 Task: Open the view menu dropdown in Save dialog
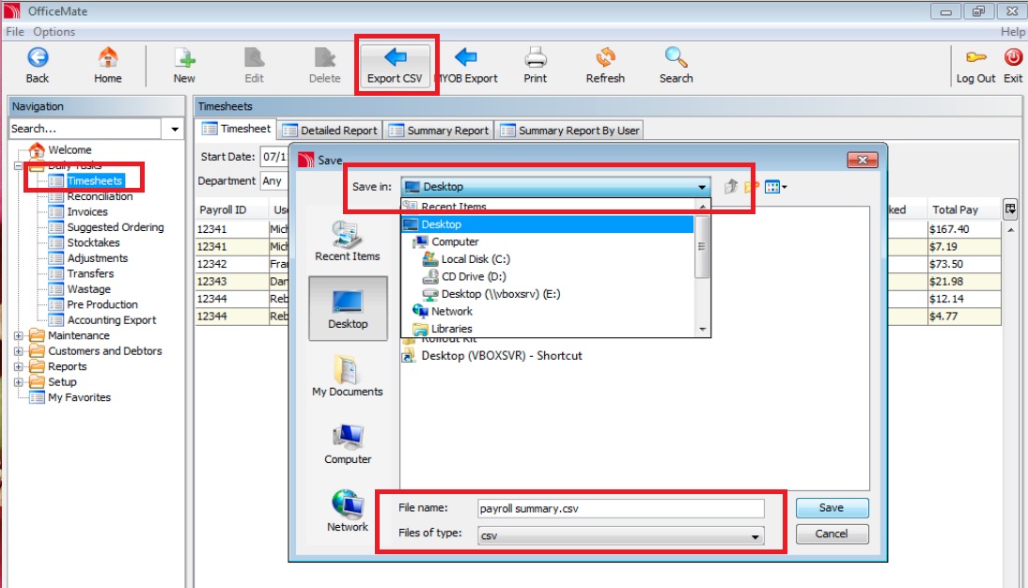tap(775, 187)
